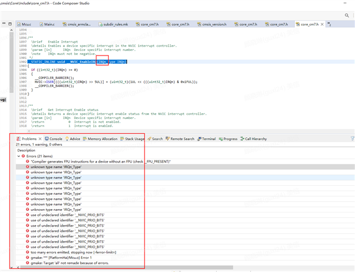Show the Progress view tab
Image resolution: width=355 pixels, height=272 pixels.
pyautogui.click(x=228, y=139)
